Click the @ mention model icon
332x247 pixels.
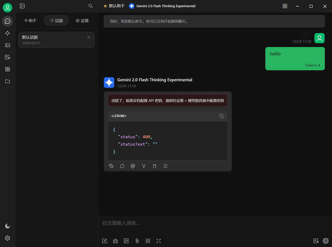pyautogui.click(x=133, y=166)
